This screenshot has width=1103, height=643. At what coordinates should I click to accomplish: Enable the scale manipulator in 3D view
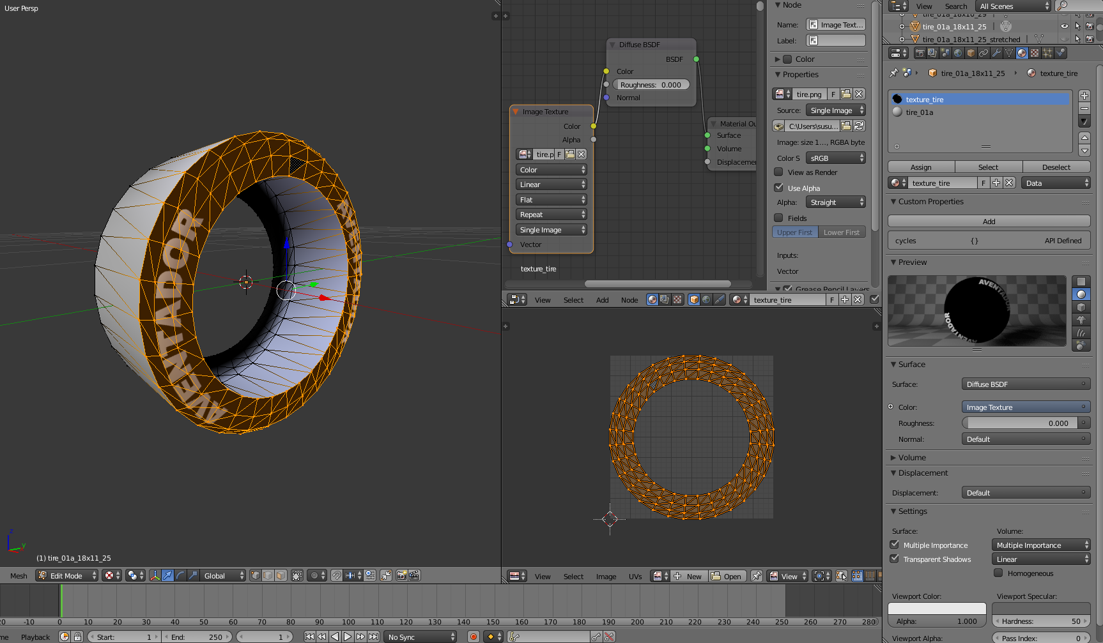(x=193, y=575)
